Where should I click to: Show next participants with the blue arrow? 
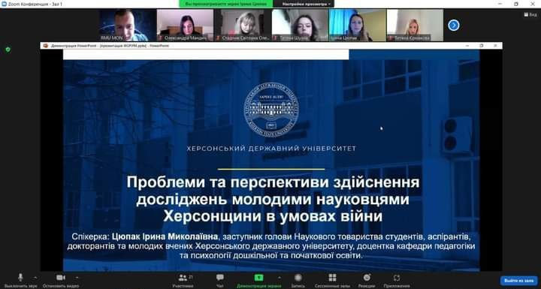click(453, 26)
